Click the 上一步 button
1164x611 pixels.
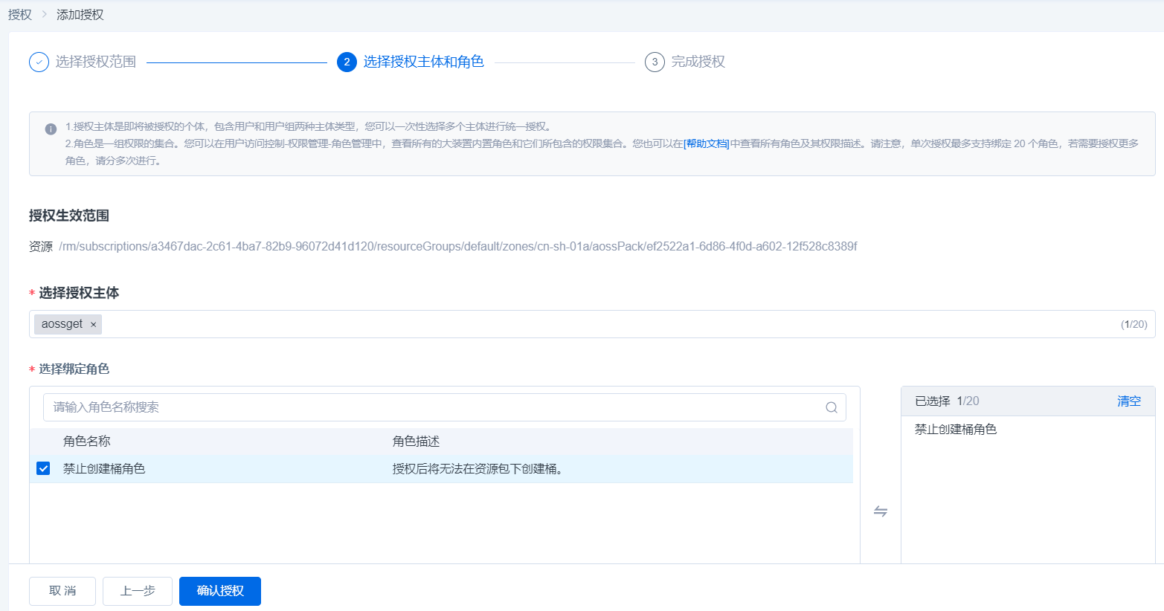(138, 591)
